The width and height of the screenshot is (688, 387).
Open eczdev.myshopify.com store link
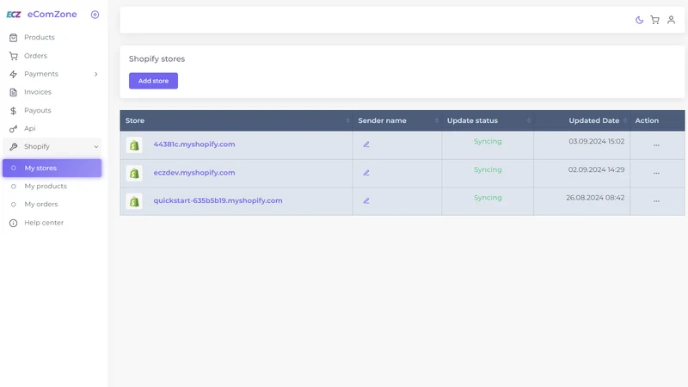194,173
